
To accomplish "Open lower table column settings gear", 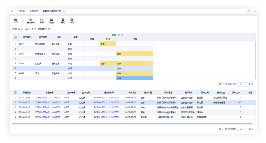I will point(15,93).
